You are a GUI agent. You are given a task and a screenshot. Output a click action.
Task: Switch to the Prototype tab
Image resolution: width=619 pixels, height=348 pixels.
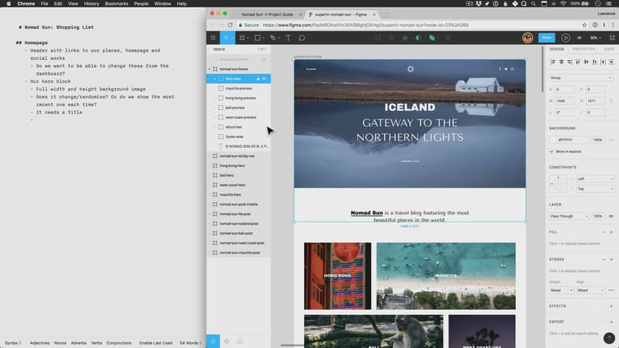pos(583,49)
